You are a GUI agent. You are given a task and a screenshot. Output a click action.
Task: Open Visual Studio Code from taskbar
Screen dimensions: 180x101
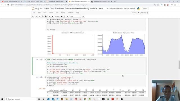coord(48,99)
